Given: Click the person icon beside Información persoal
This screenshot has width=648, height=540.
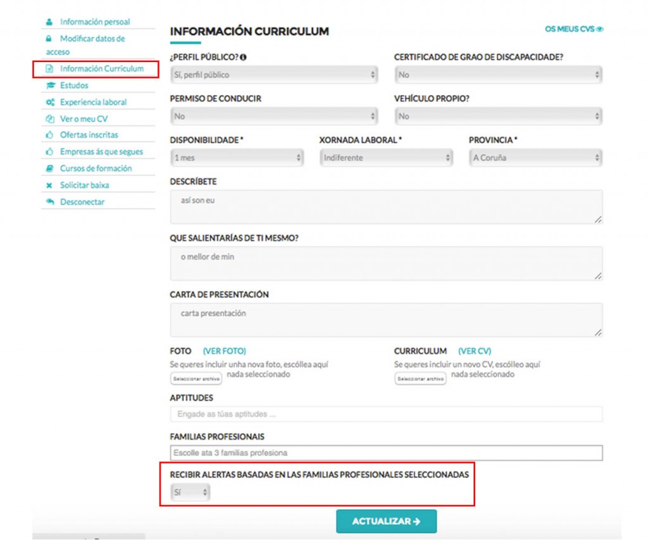Looking at the screenshot, I should 49,22.
